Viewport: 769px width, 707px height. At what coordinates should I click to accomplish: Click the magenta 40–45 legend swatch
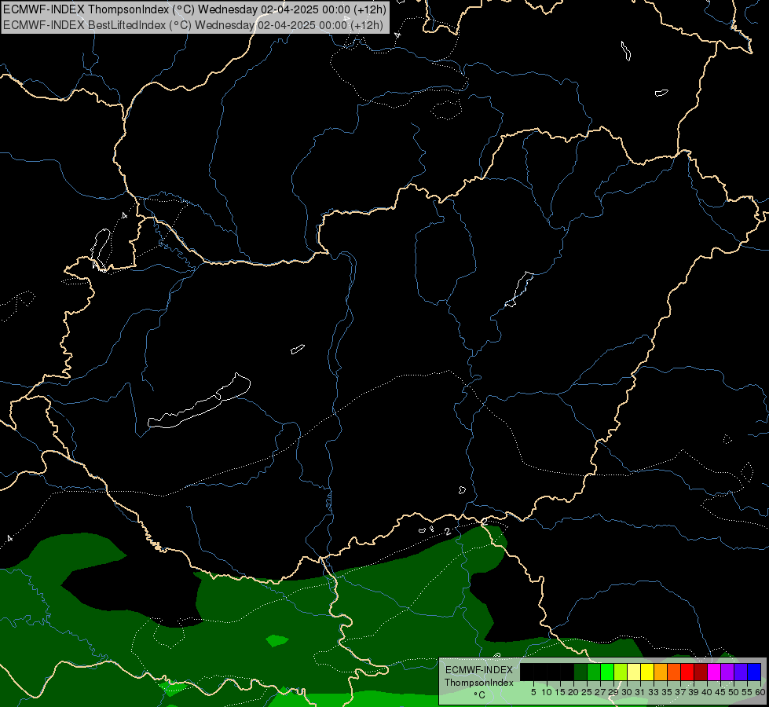pyautogui.click(x=714, y=672)
